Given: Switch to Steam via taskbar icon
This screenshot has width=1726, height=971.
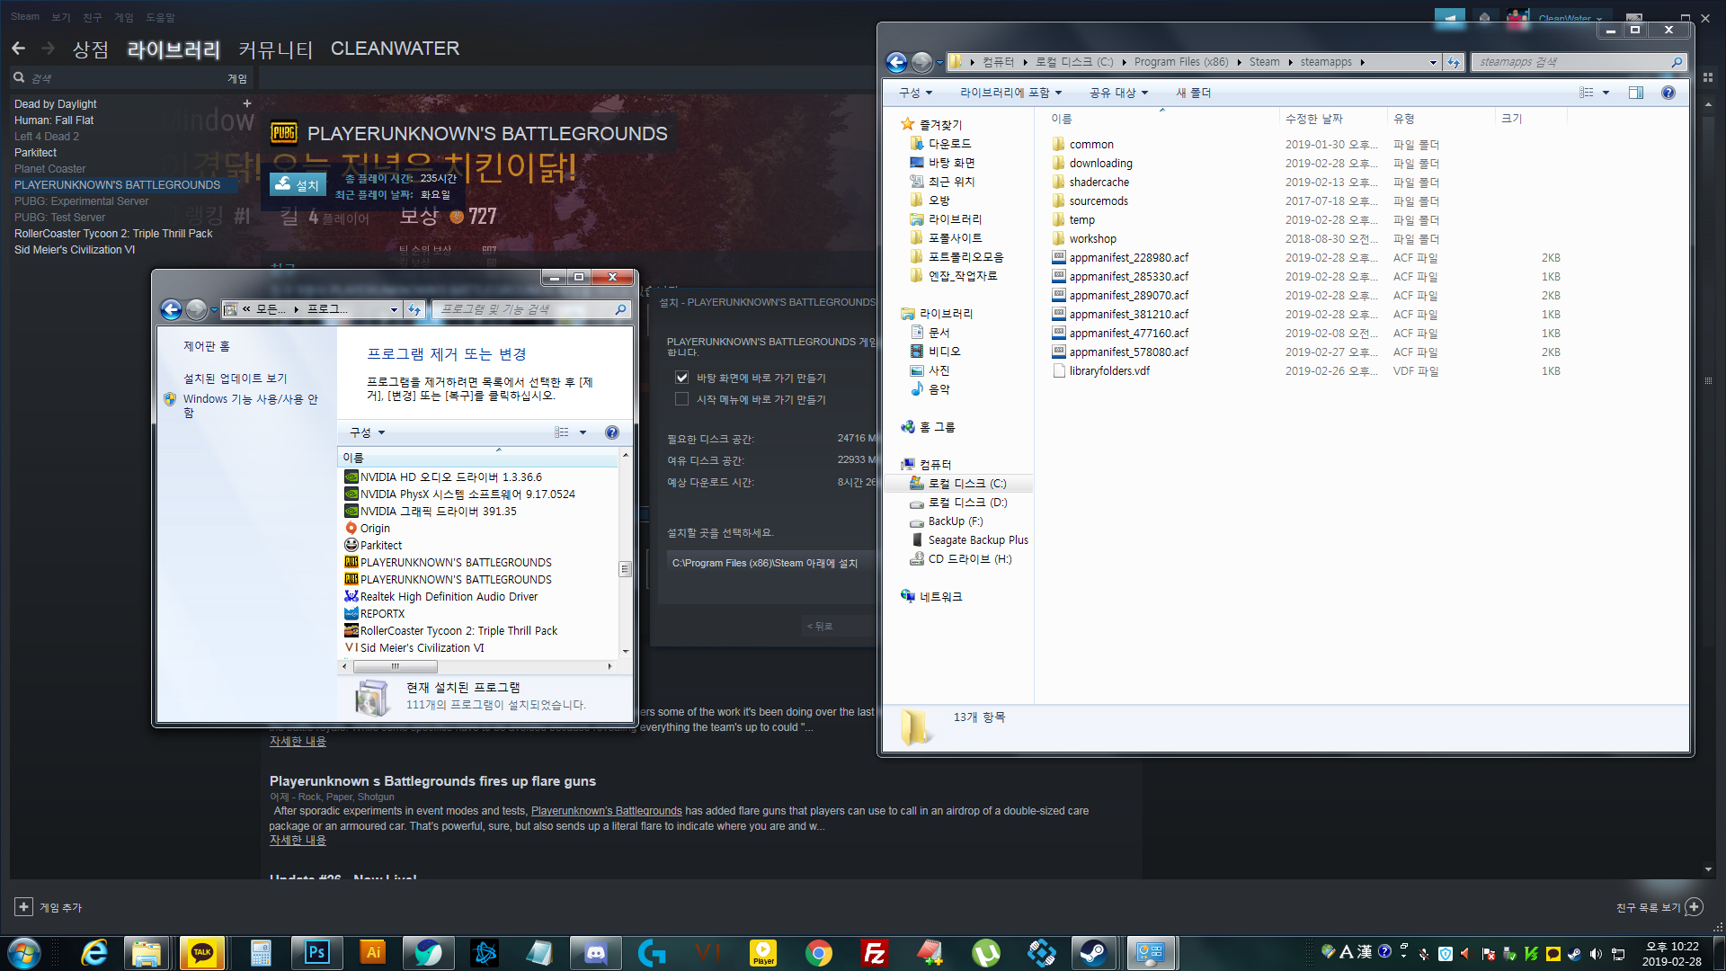Looking at the screenshot, I should [1093, 953].
